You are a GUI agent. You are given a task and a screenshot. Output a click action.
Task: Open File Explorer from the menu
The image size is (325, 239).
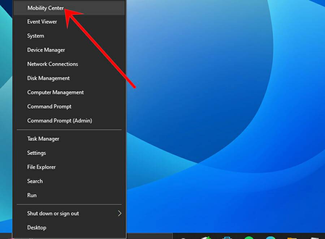[41, 167]
